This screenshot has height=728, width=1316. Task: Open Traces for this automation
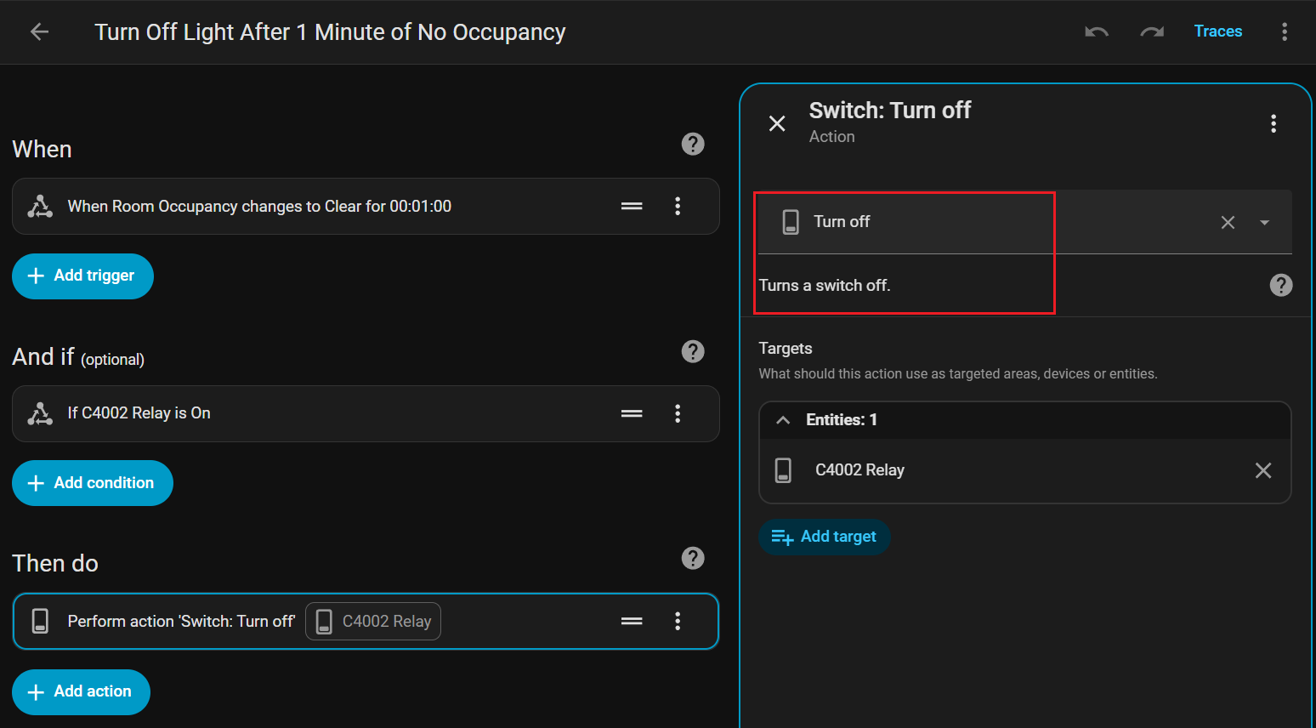pos(1217,31)
